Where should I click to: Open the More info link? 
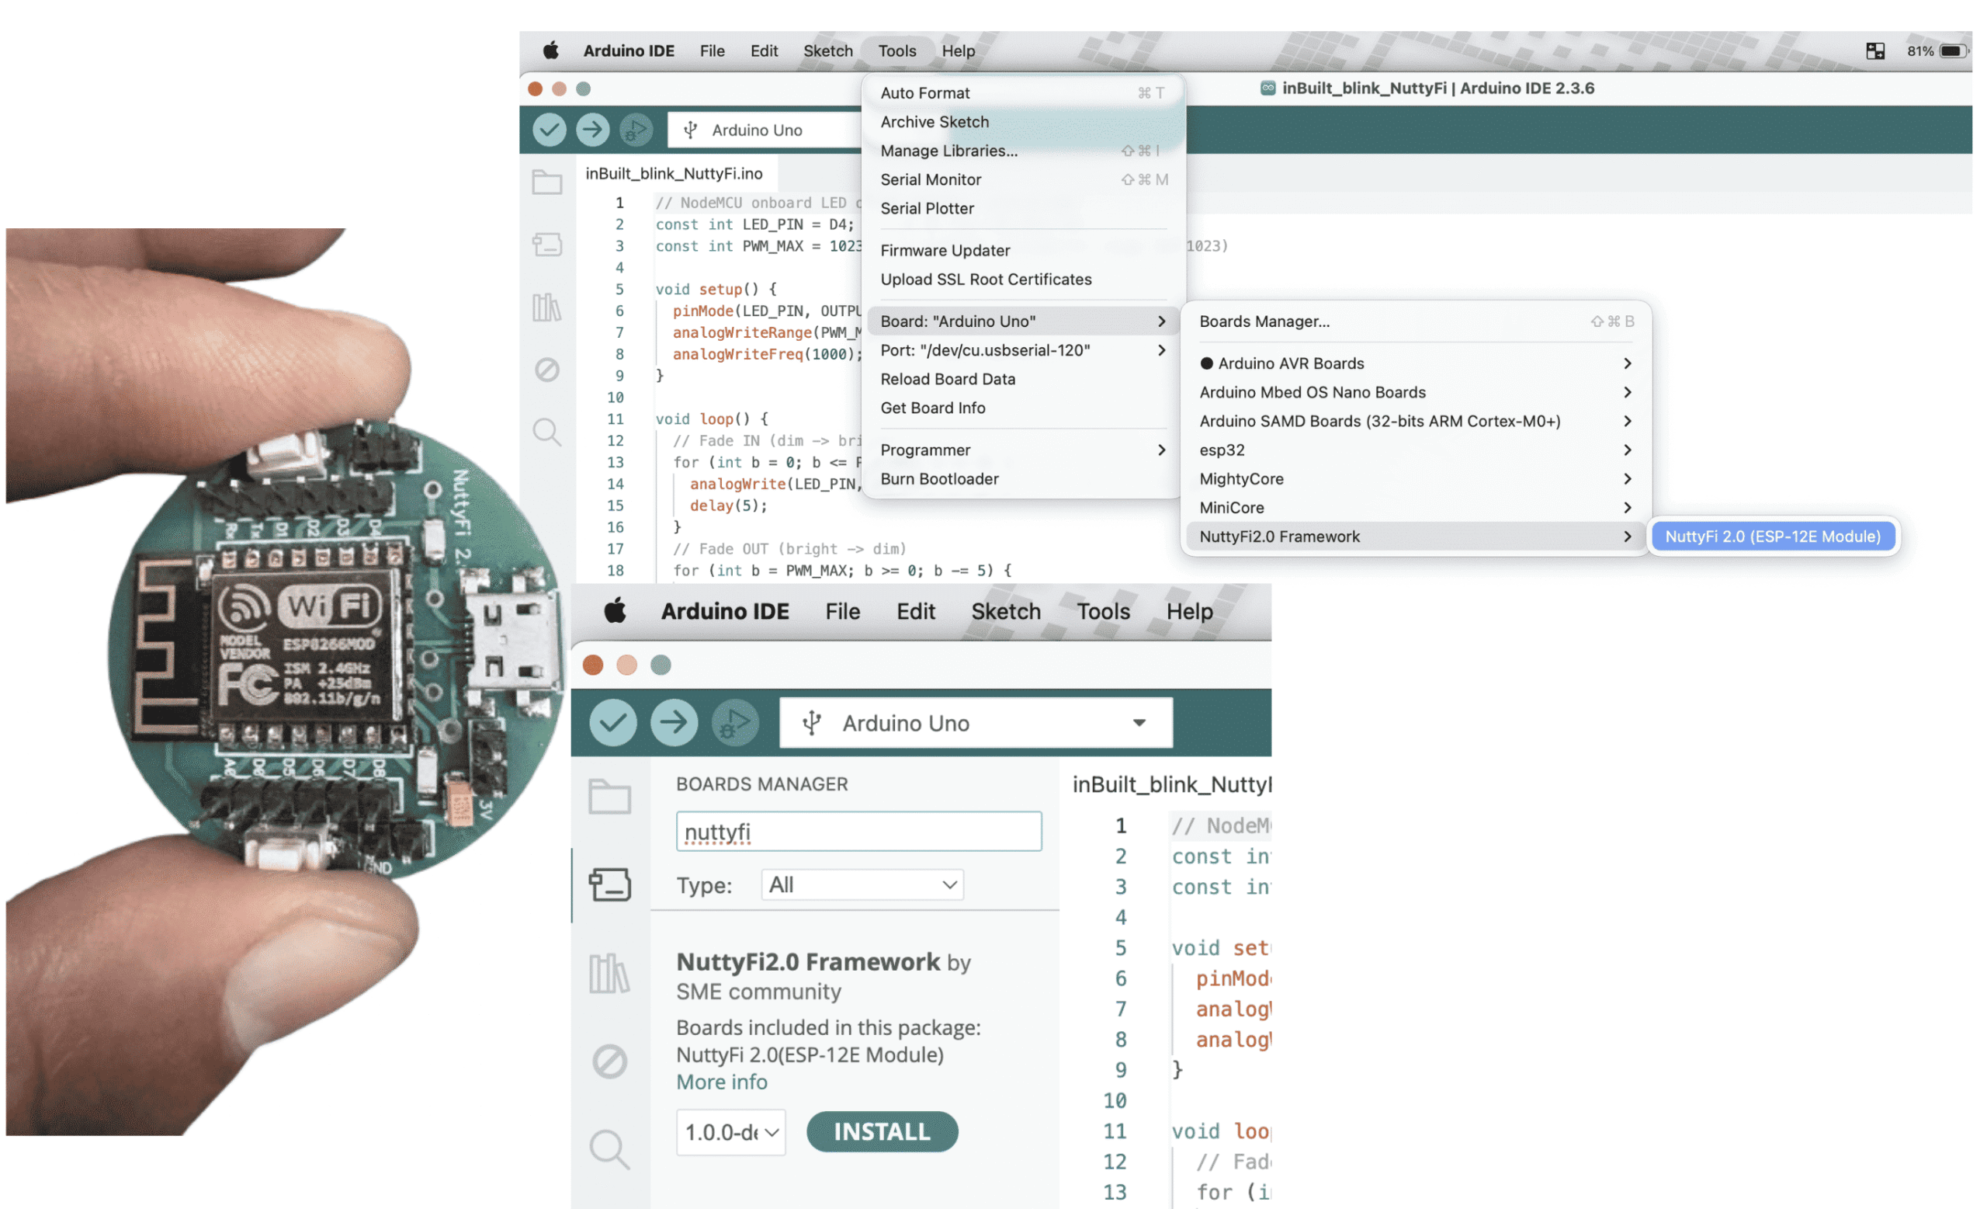pyautogui.click(x=722, y=1082)
